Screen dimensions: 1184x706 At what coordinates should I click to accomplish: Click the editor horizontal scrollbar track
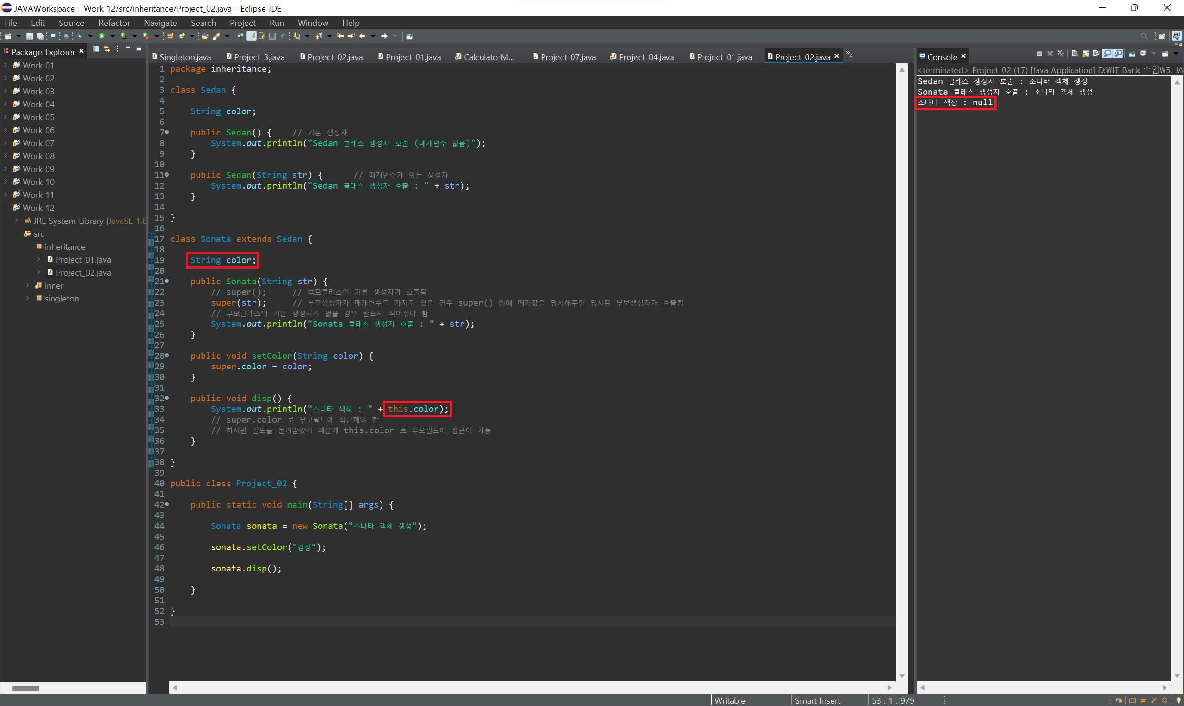click(524, 688)
